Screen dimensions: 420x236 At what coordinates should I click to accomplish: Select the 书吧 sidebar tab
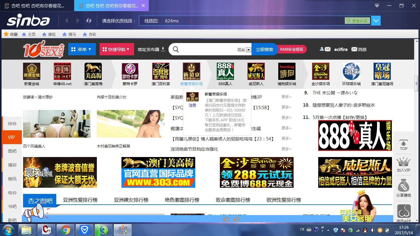12,206
